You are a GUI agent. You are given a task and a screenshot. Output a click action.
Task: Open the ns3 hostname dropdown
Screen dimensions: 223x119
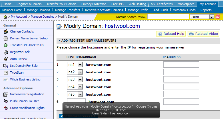click(x=75, y=79)
